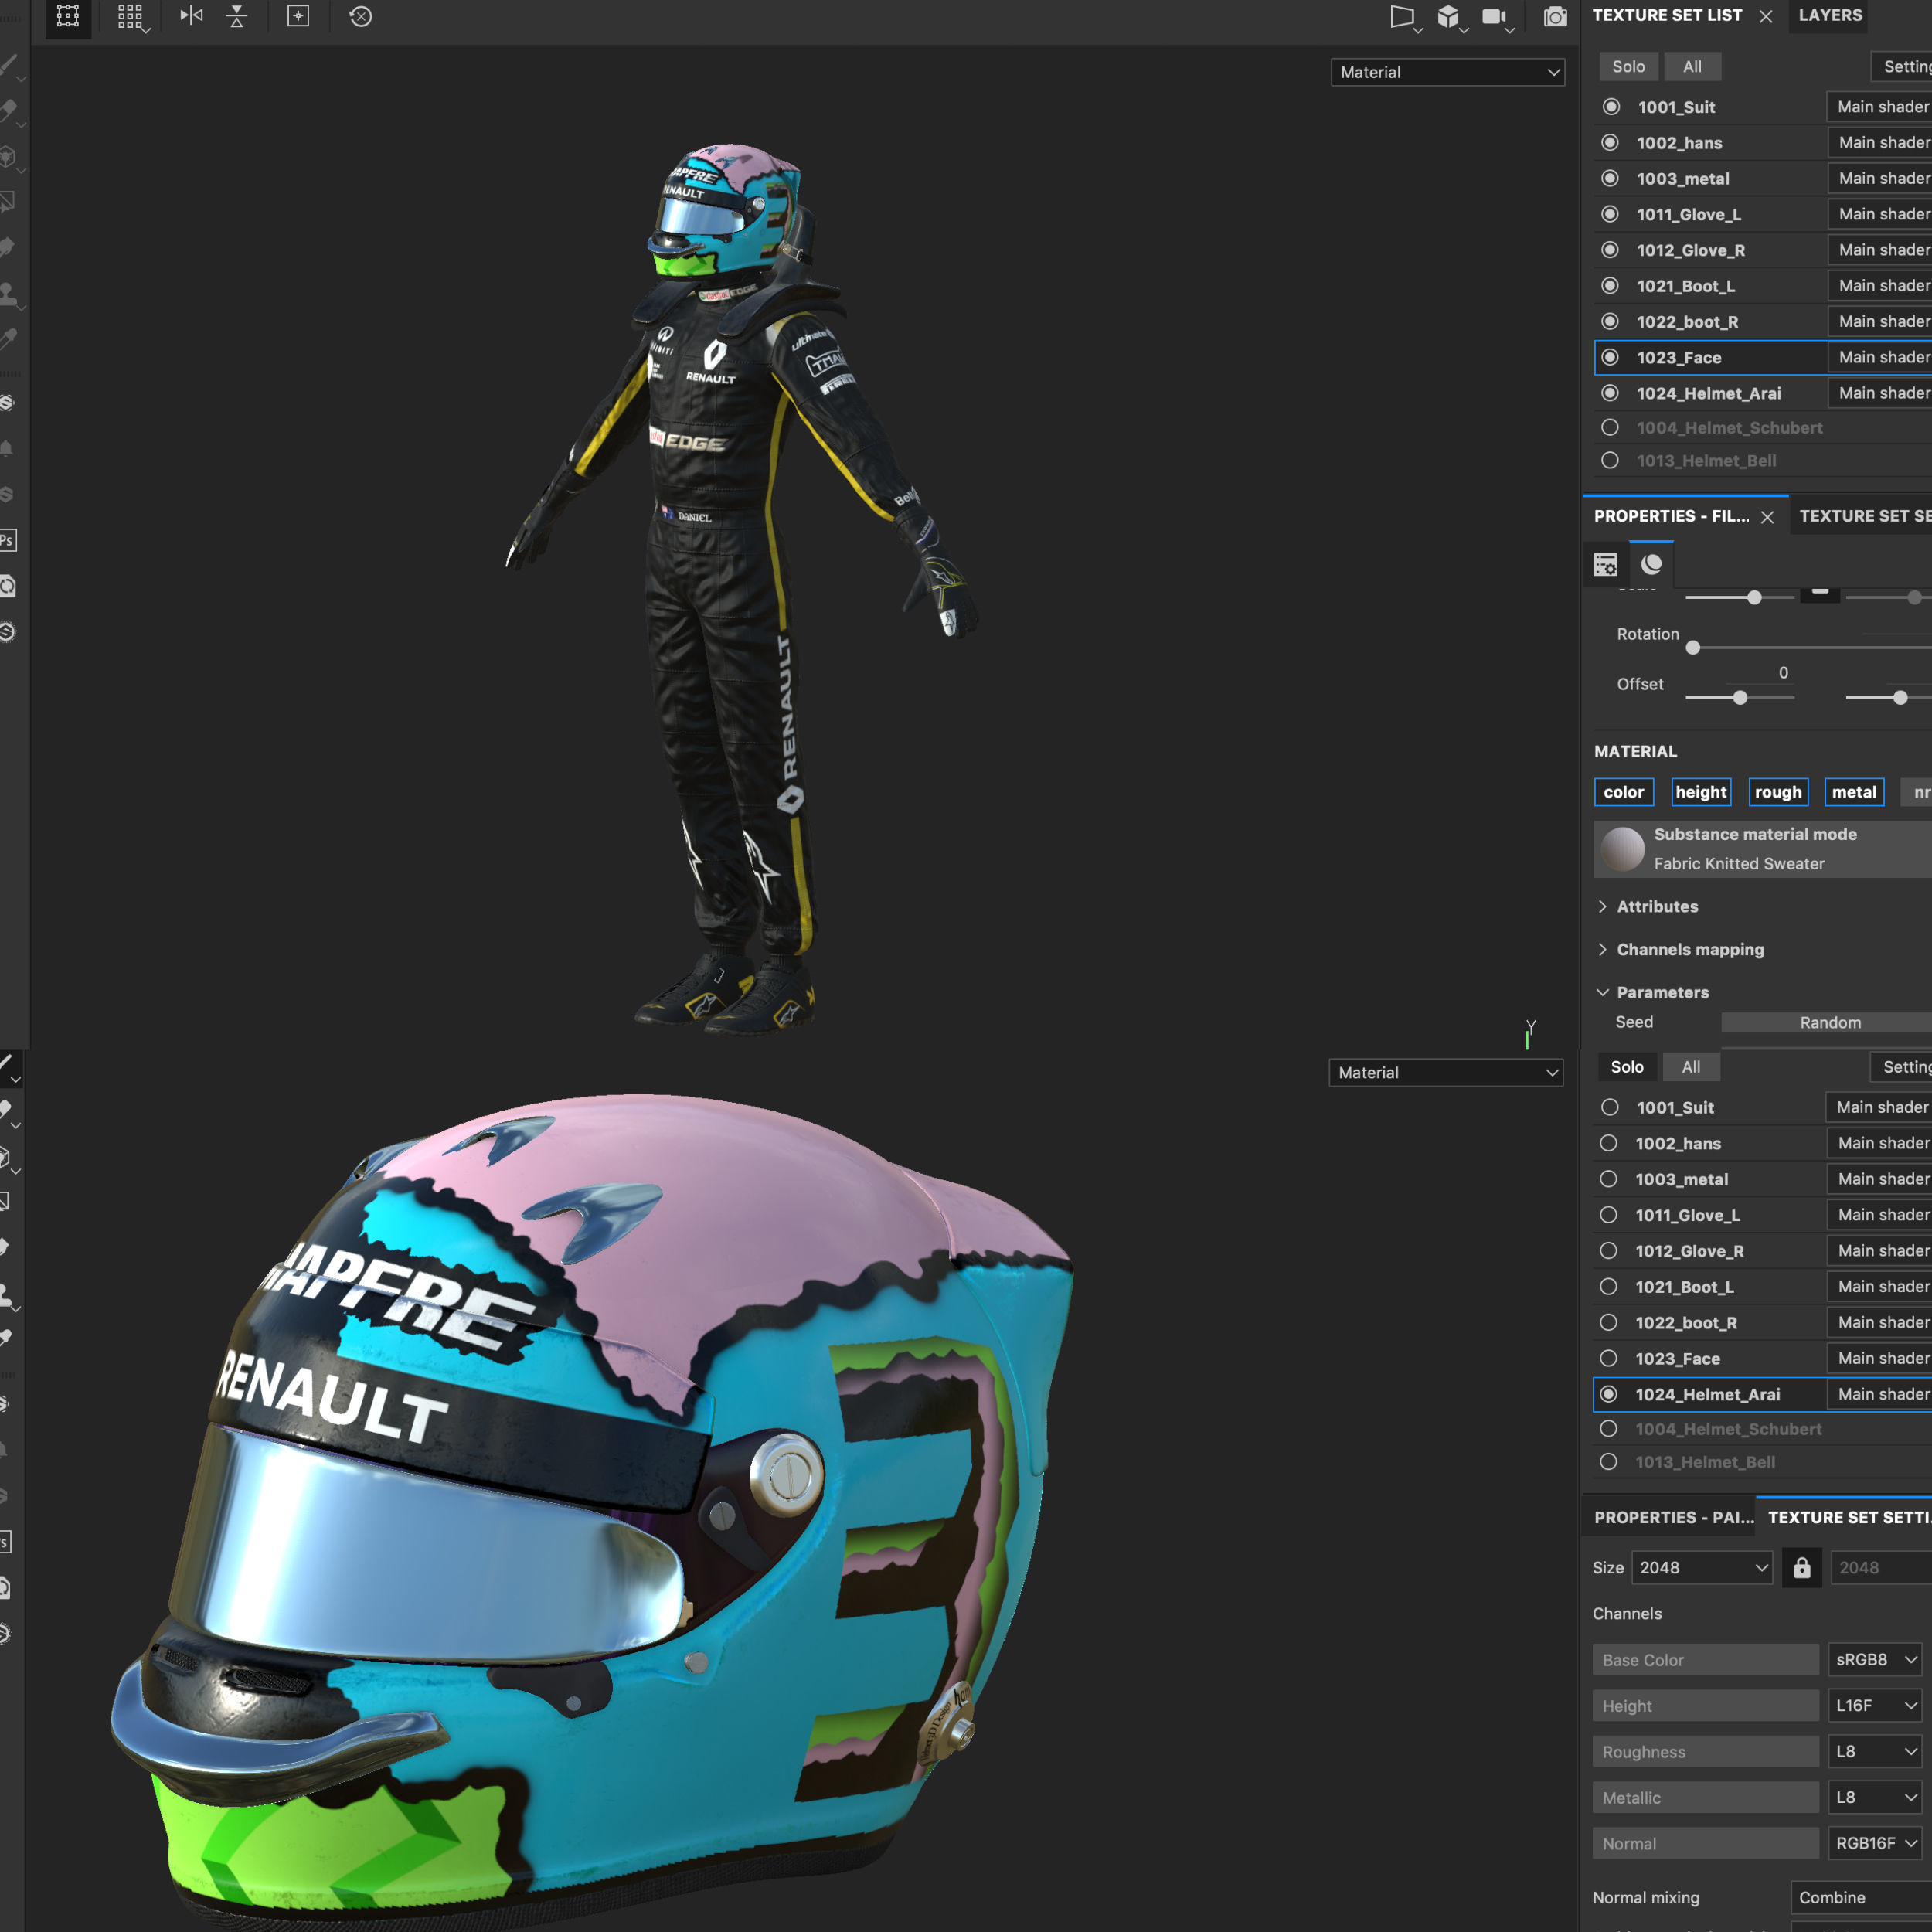The height and width of the screenshot is (1932, 1932).
Task: Click the Fabric Knitted Sweater material button
Action: (1762, 849)
